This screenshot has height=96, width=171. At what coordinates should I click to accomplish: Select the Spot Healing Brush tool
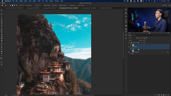(x=2, y=25)
